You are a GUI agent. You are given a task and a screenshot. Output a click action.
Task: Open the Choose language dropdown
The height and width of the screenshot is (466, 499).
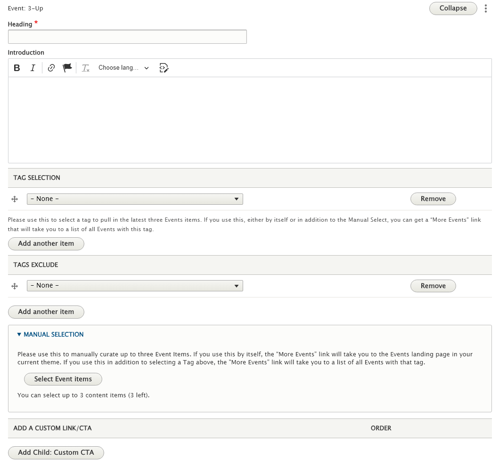123,68
